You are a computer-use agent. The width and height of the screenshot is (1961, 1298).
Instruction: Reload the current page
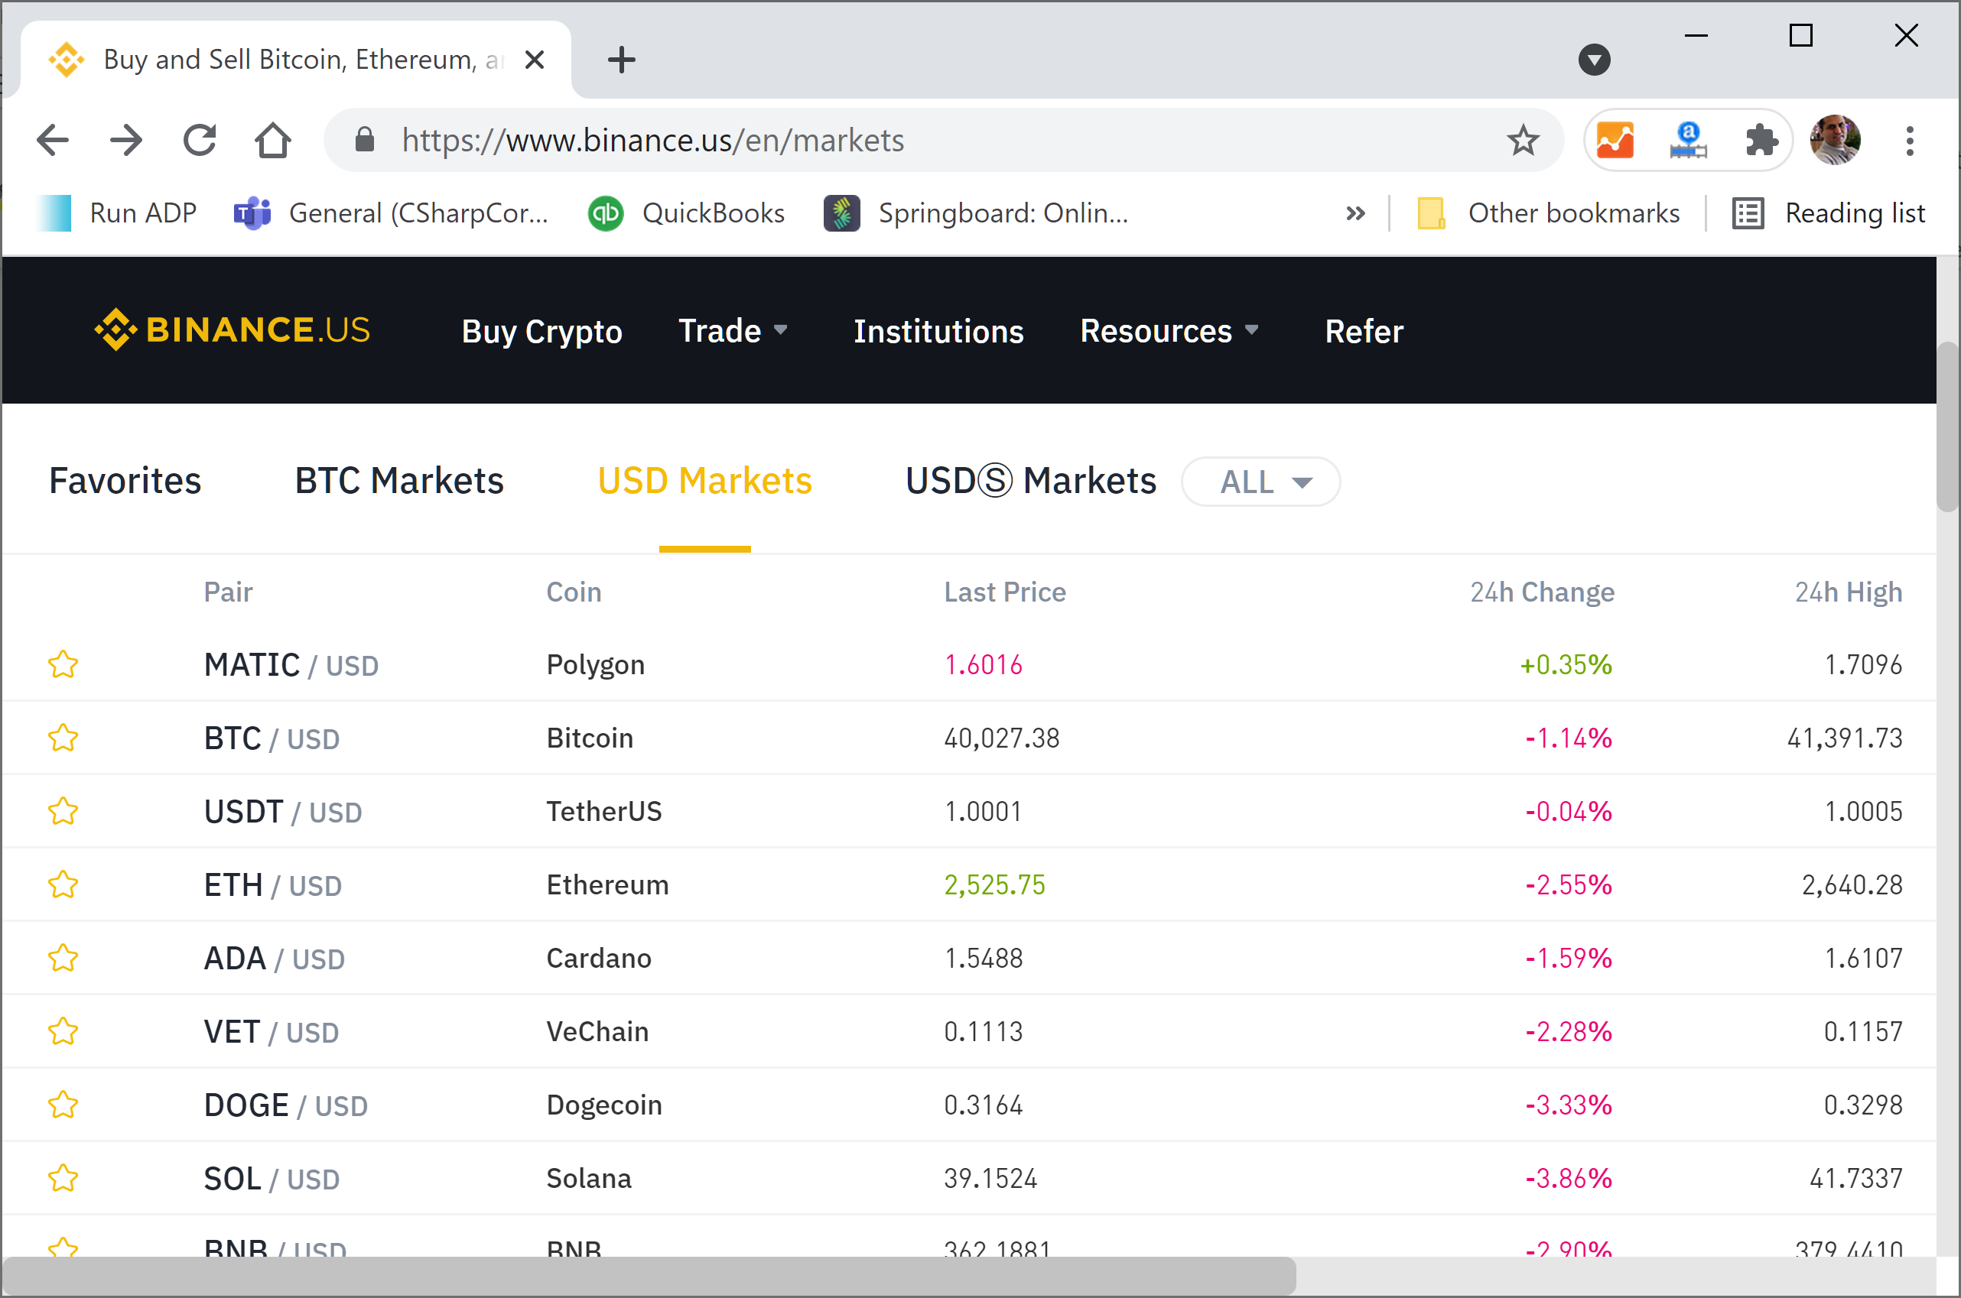200,141
